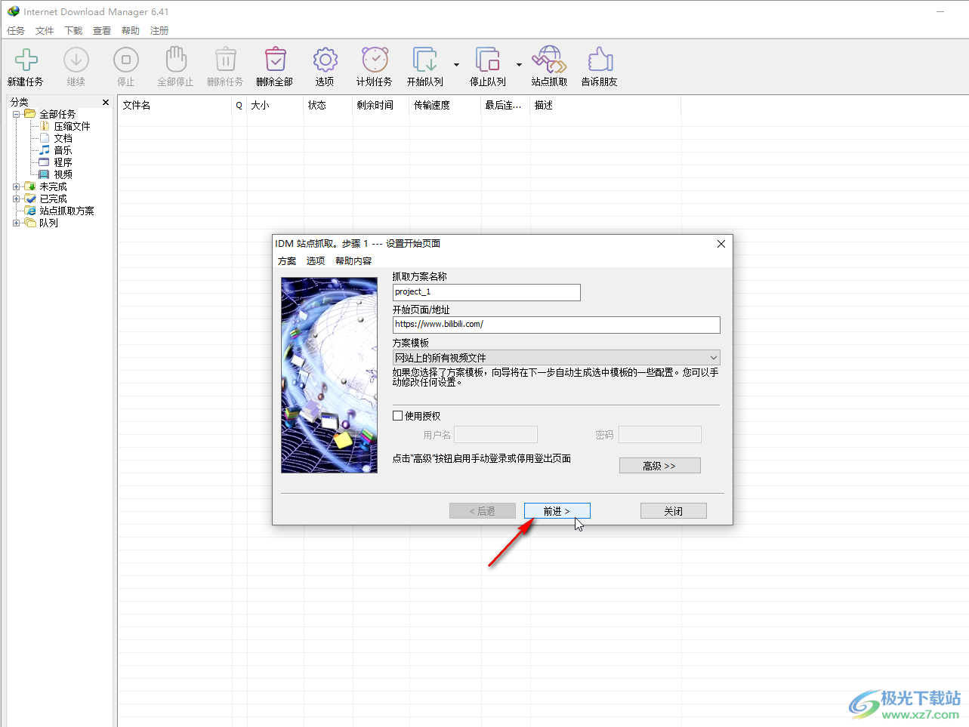Select the 队列 folder in tree

point(48,223)
